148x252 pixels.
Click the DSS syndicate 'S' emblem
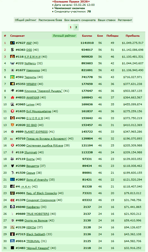(x=12, y=50)
